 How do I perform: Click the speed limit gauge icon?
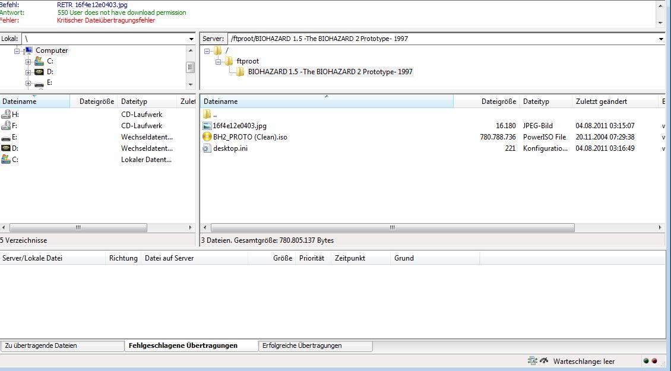pos(543,361)
